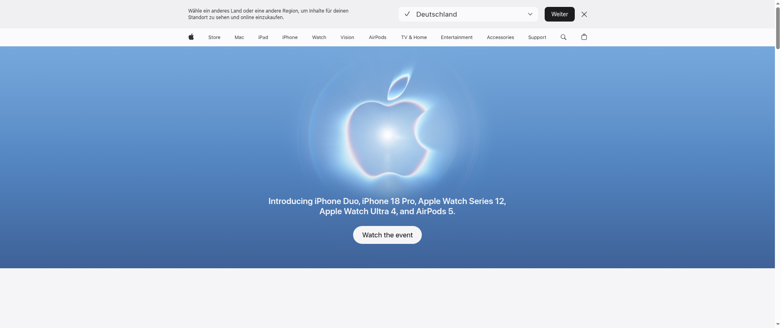Click the Apple logo in navigation bar
Image resolution: width=781 pixels, height=328 pixels.
[x=191, y=37]
